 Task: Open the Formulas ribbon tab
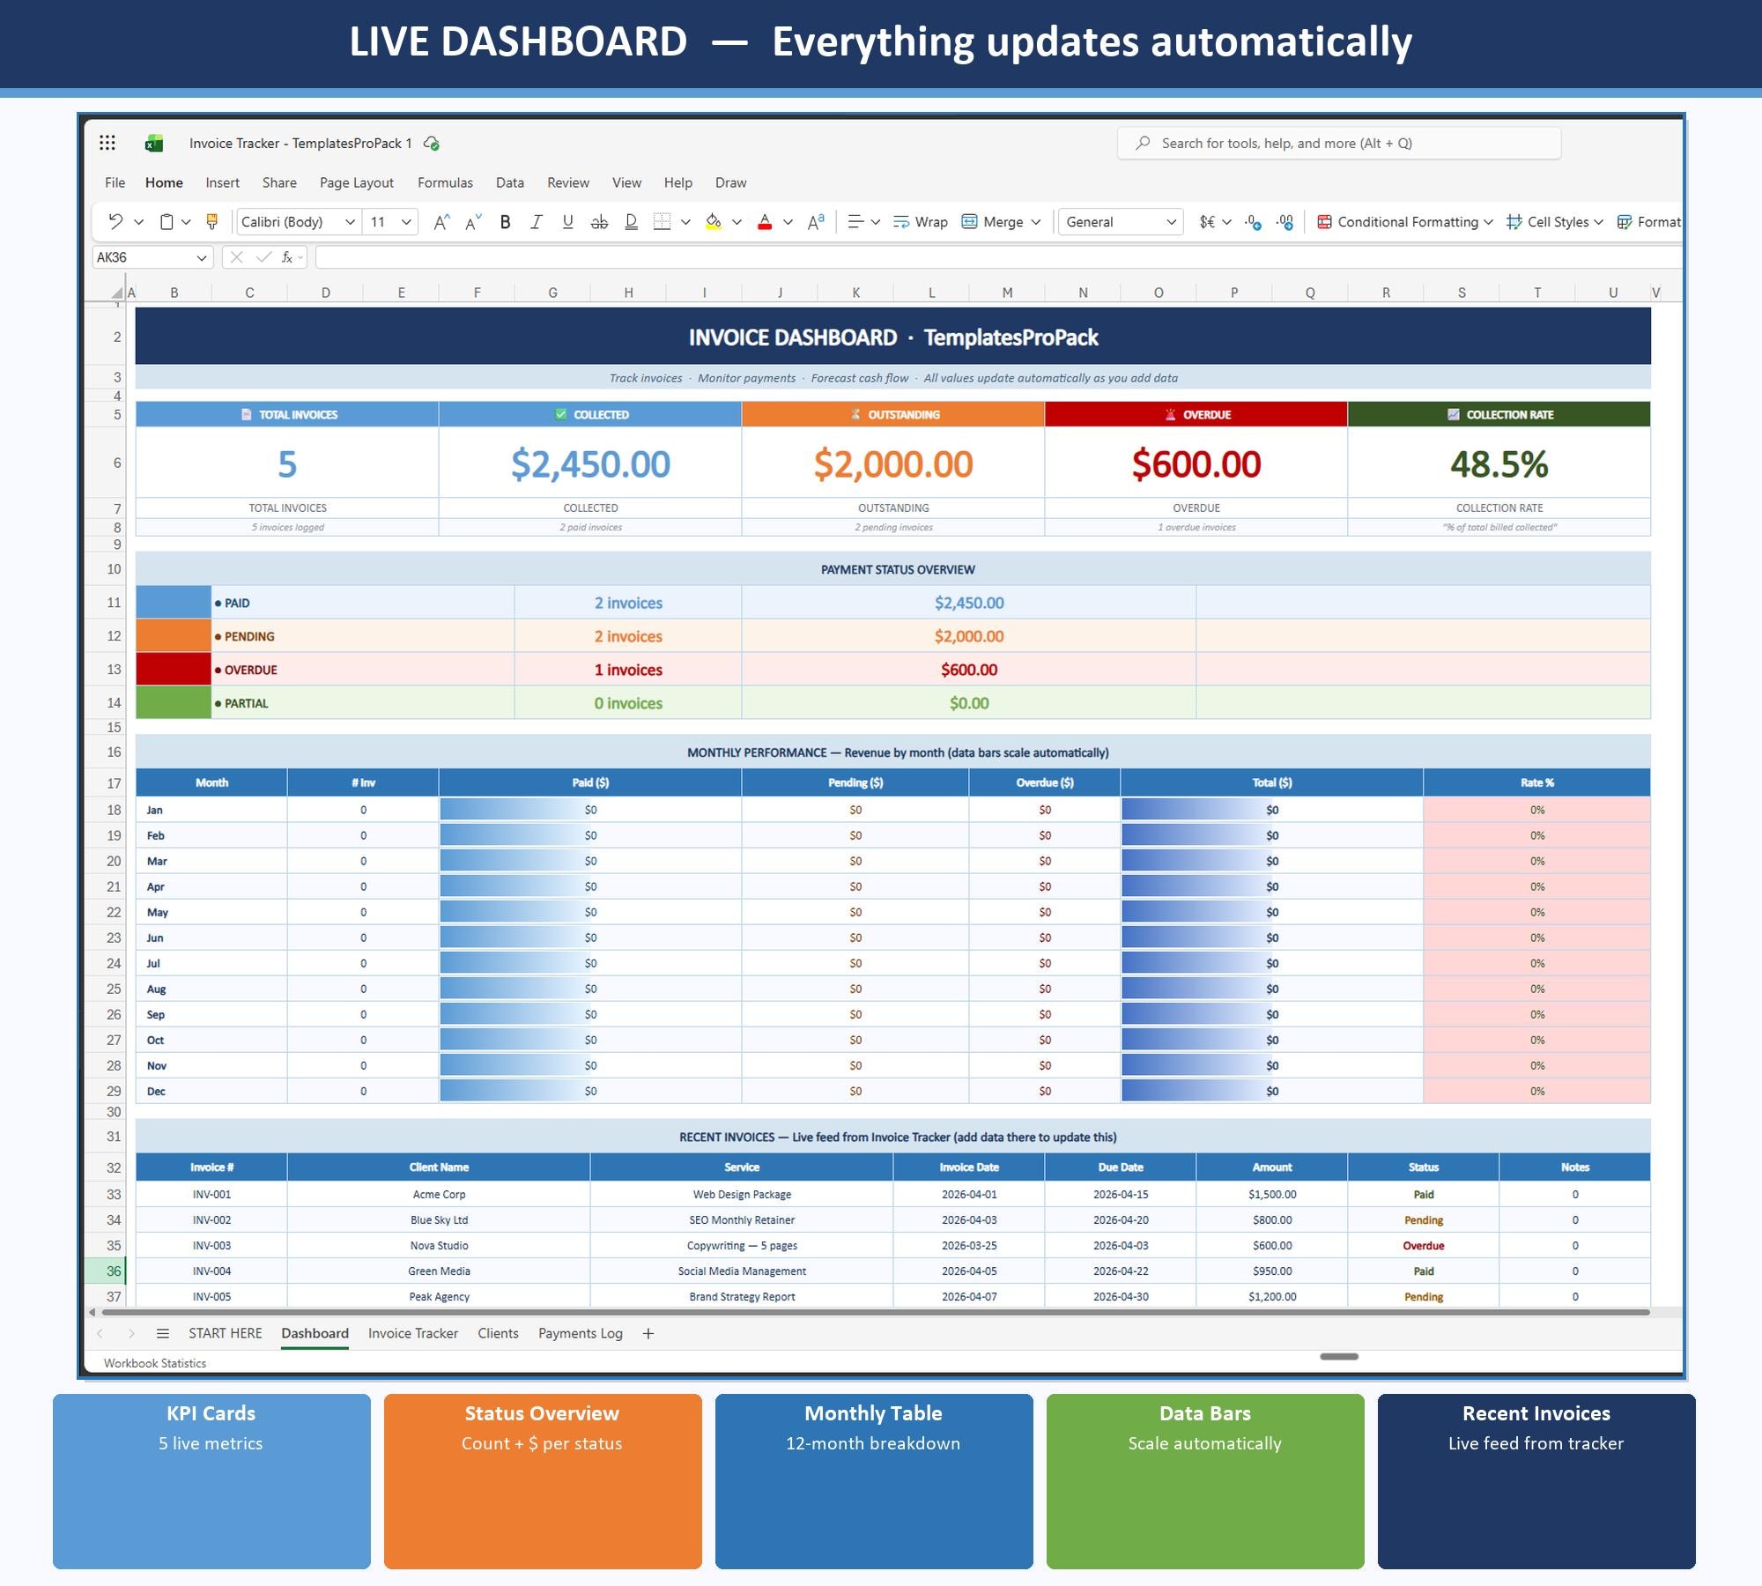pos(445,182)
